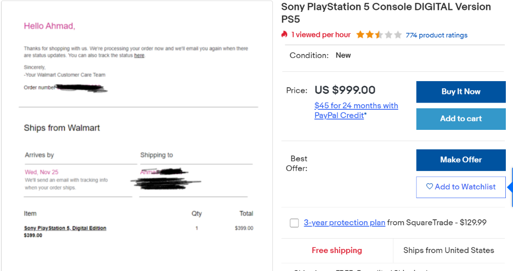Open the Sony PlayStation 5, Digital Edition item link
This screenshot has width=513, height=271.
coord(65,228)
